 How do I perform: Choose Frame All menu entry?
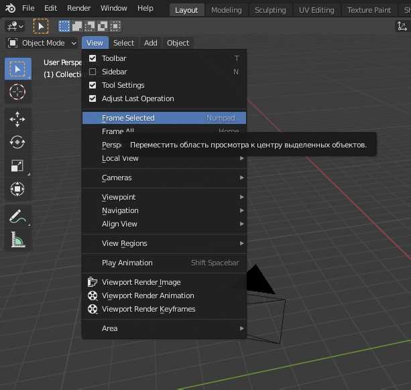pyautogui.click(x=164, y=131)
